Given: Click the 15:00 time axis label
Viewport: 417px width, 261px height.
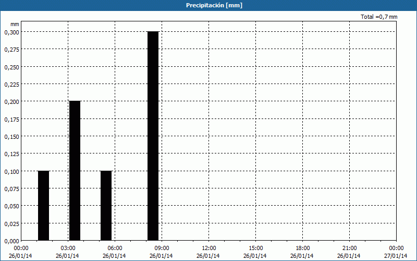Looking at the screenshot, I should 255,248.
